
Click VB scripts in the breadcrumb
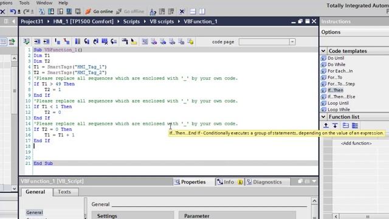point(162,22)
